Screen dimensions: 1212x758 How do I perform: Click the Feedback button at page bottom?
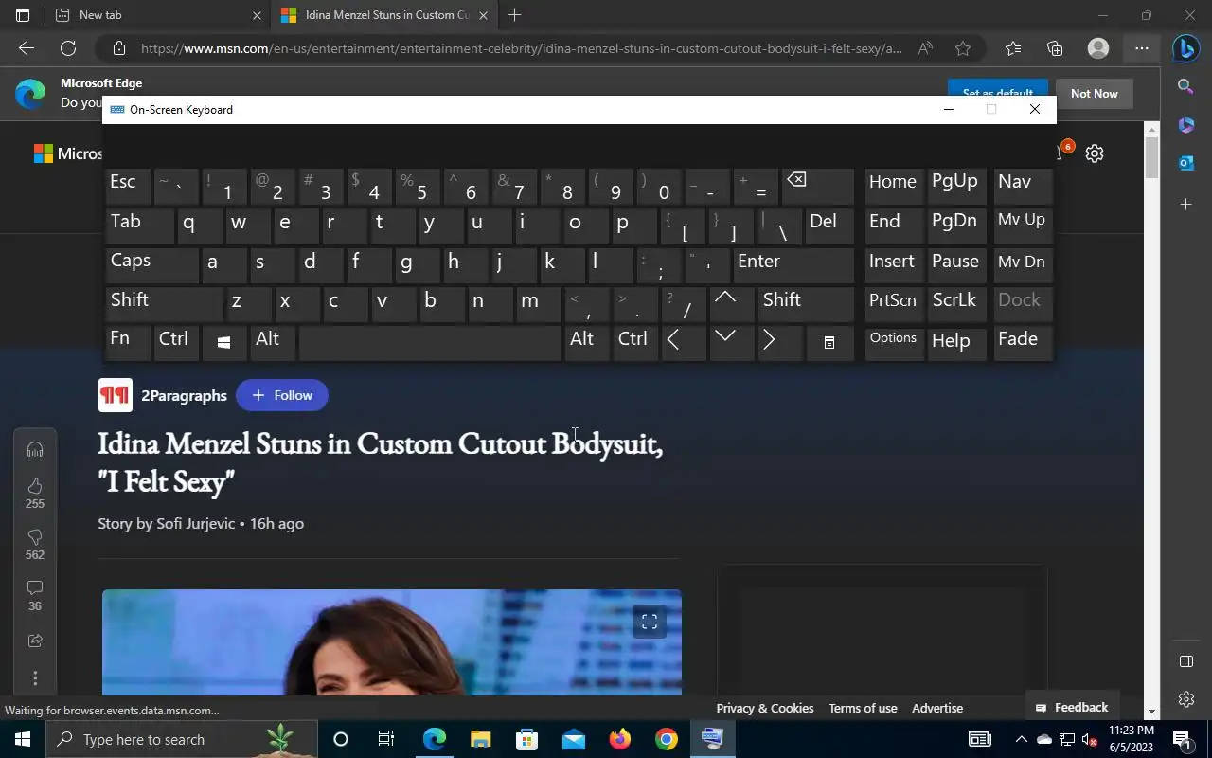[x=1072, y=708]
